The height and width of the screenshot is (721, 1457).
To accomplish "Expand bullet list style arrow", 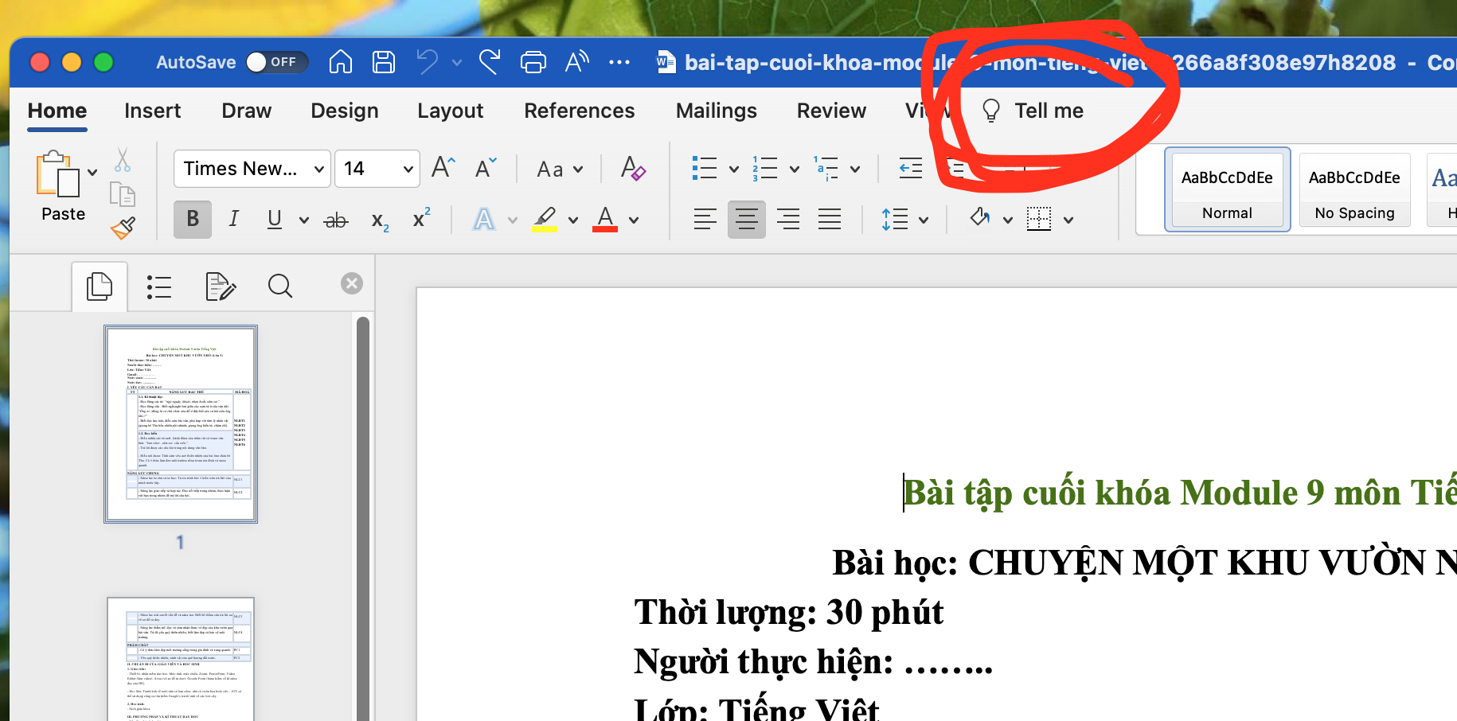I will tap(733, 169).
